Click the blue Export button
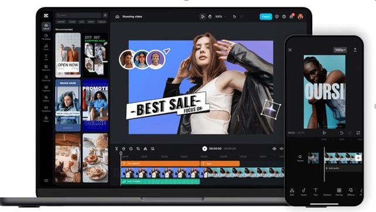 point(266,16)
